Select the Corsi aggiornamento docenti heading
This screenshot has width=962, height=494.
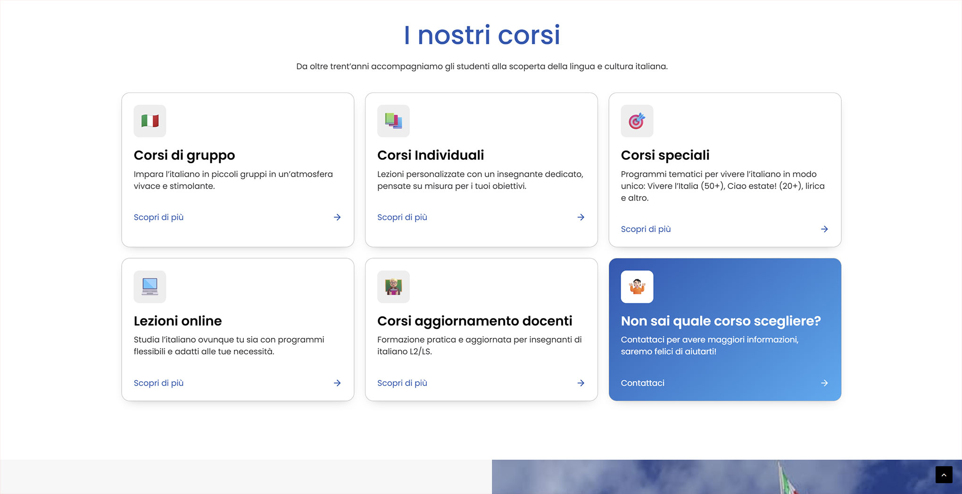click(x=474, y=321)
